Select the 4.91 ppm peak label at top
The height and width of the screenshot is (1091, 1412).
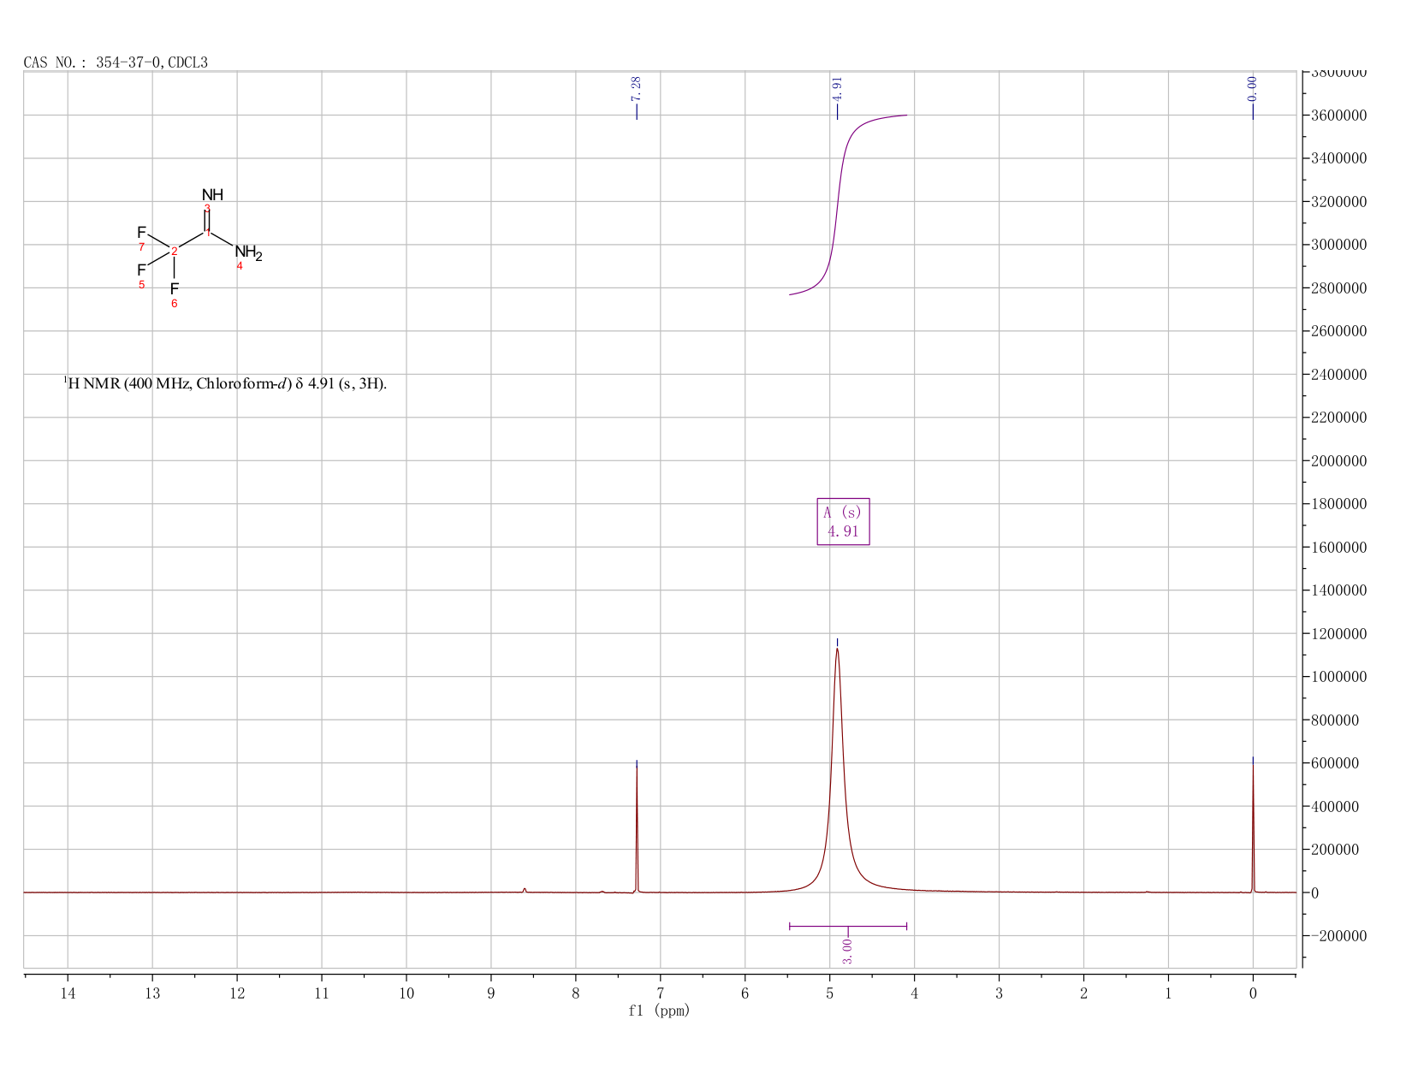pos(837,88)
